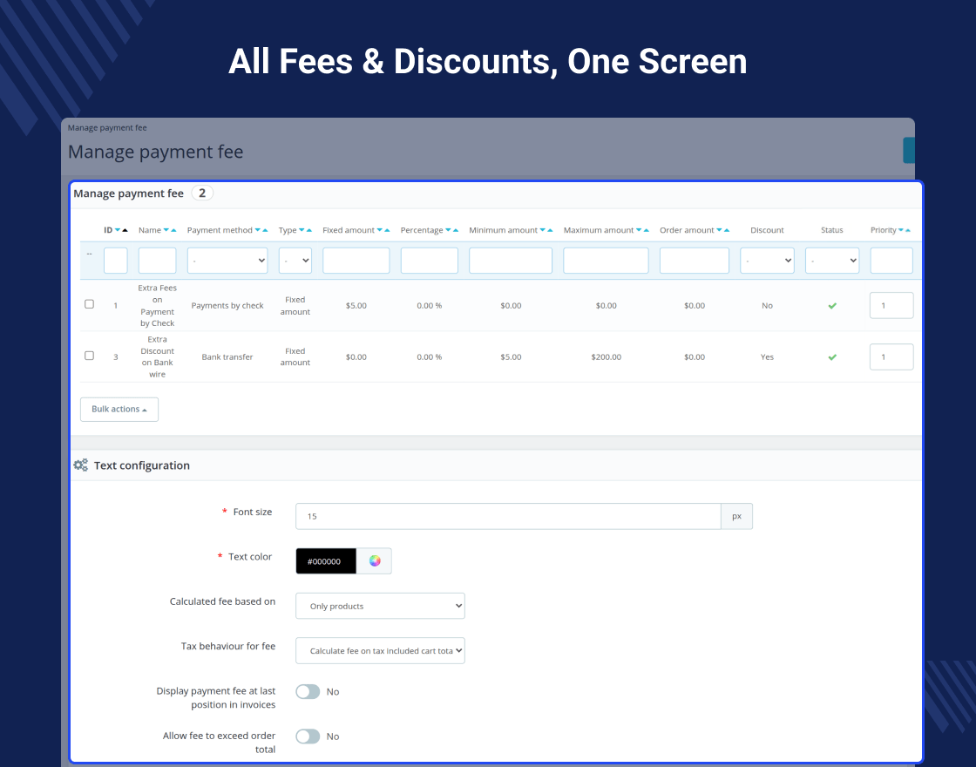This screenshot has height=767, width=976.
Task: Click the No discount cell
Action: [767, 306]
